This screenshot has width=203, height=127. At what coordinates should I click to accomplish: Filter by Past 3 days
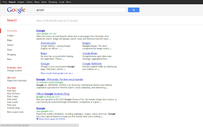click(13, 97)
